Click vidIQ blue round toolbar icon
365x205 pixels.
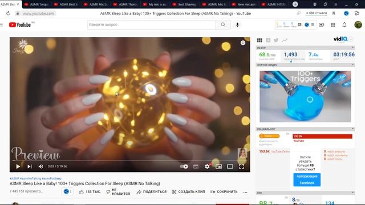[307, 24]
